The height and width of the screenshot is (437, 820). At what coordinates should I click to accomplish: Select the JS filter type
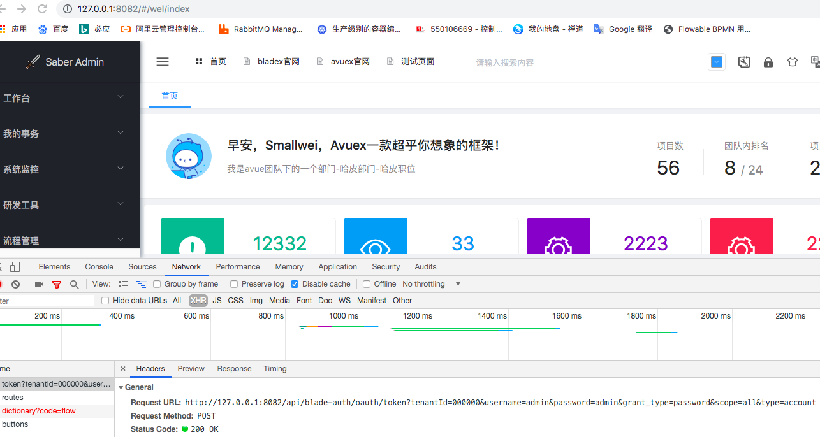tap(217, 301)
